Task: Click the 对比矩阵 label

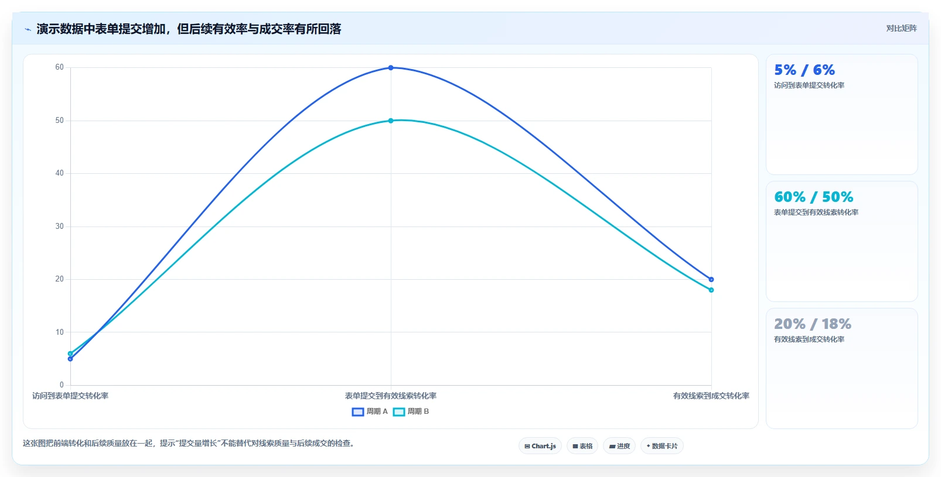Action: 901,28
